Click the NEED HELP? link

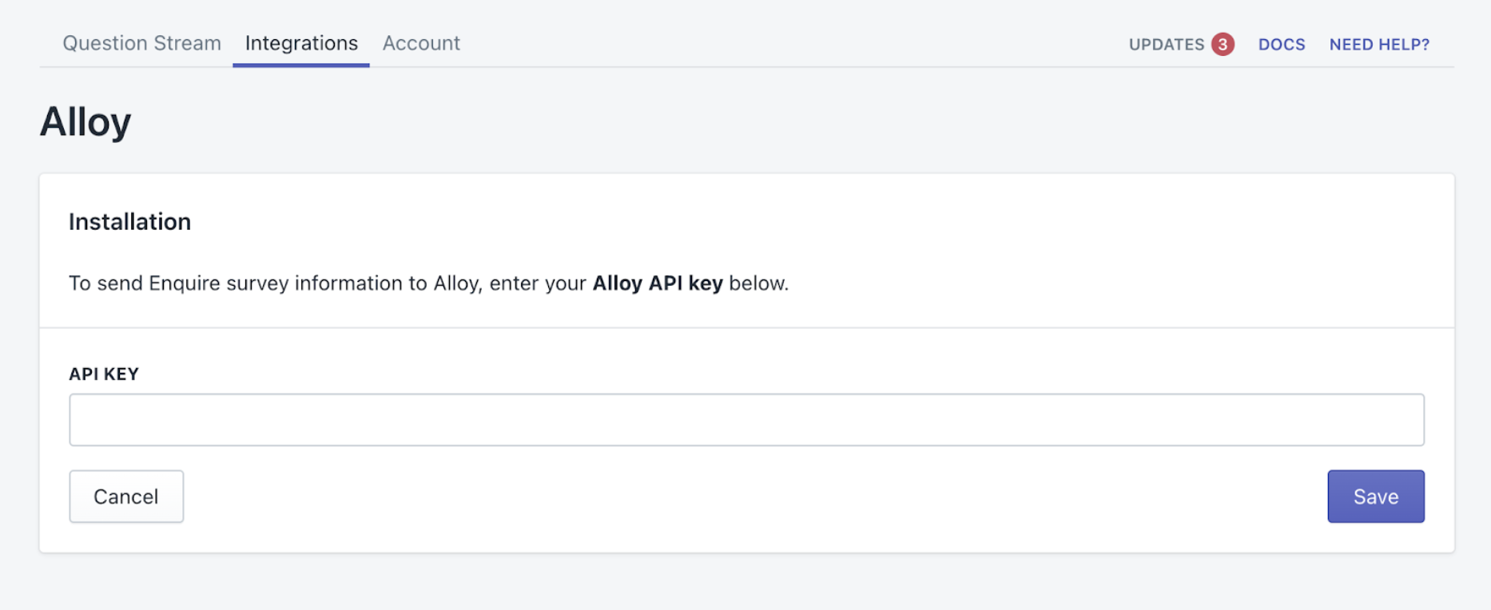pyautogui.click(x=1379, y=45)
